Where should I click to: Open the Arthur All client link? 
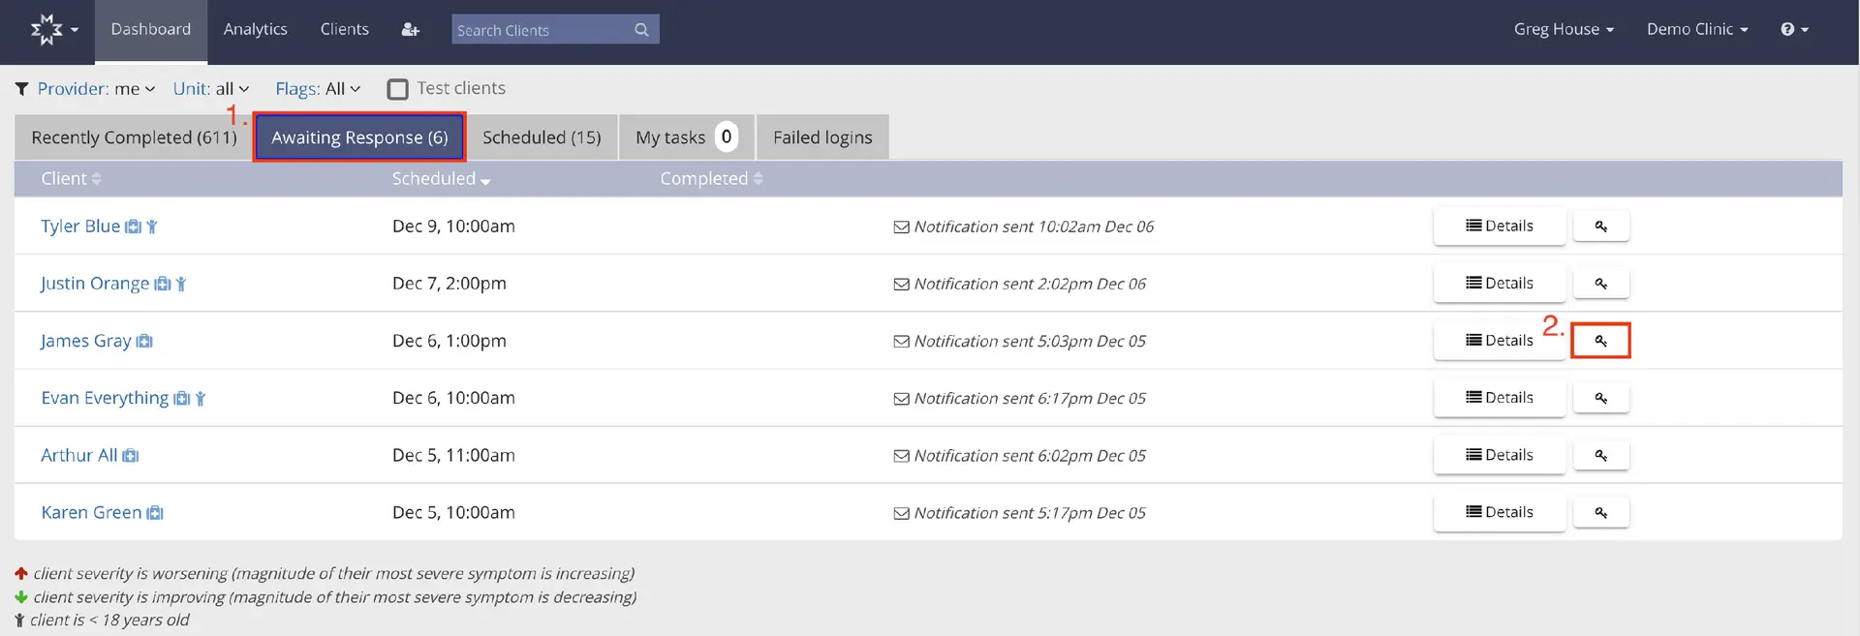79,455
